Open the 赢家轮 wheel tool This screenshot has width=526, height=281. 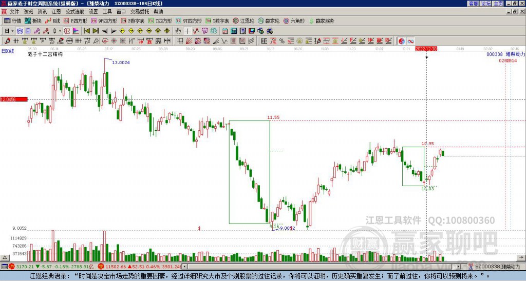269,21
